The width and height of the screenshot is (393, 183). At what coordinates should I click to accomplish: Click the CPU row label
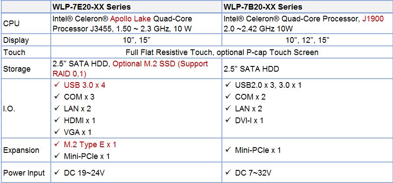coord(11,24)
